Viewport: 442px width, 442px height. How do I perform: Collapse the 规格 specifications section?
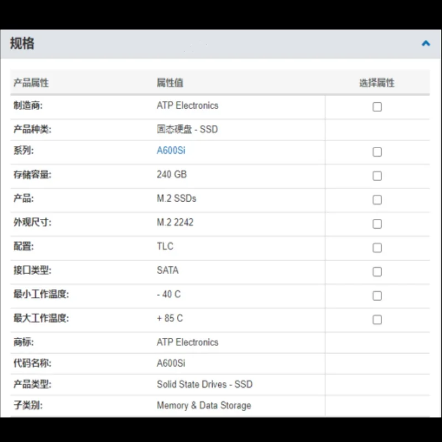425,43
